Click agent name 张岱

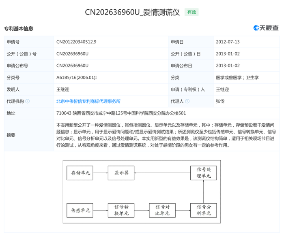click(x=220, y=101)
